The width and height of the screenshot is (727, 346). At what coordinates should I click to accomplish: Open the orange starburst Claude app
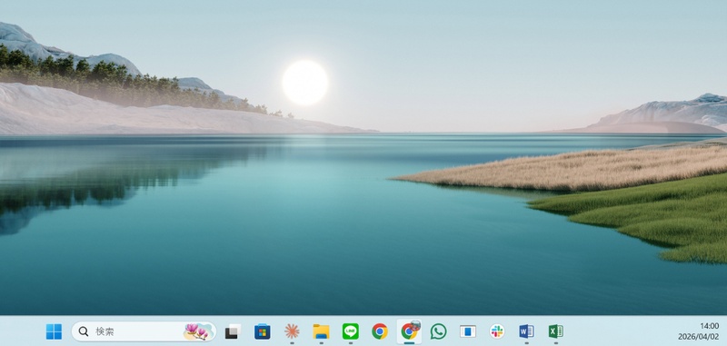point(292,331)
